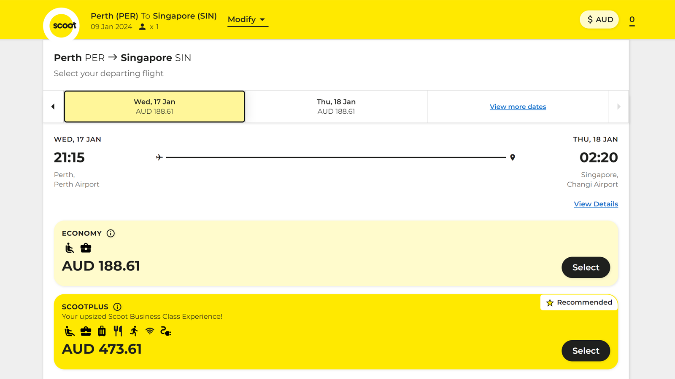Click the header date 09 Jan 2024
Viewport: 675px width, 379px height.
pos(111,27)
